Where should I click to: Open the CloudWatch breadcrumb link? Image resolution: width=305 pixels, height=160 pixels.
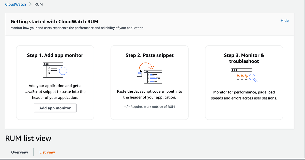[15, 4]
